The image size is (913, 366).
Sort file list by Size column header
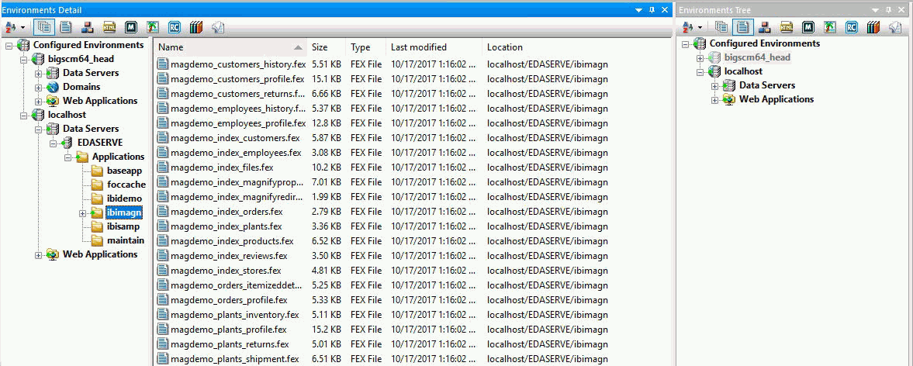pos(320,47)
